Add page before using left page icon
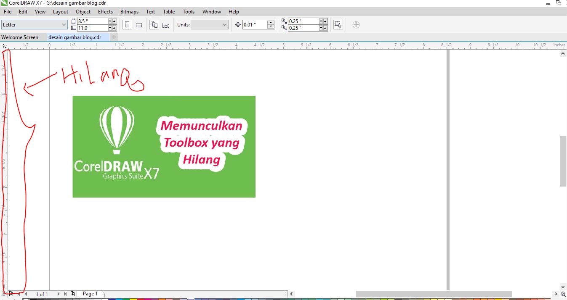This screenshot has width=567, height=300. pos(11,294)
